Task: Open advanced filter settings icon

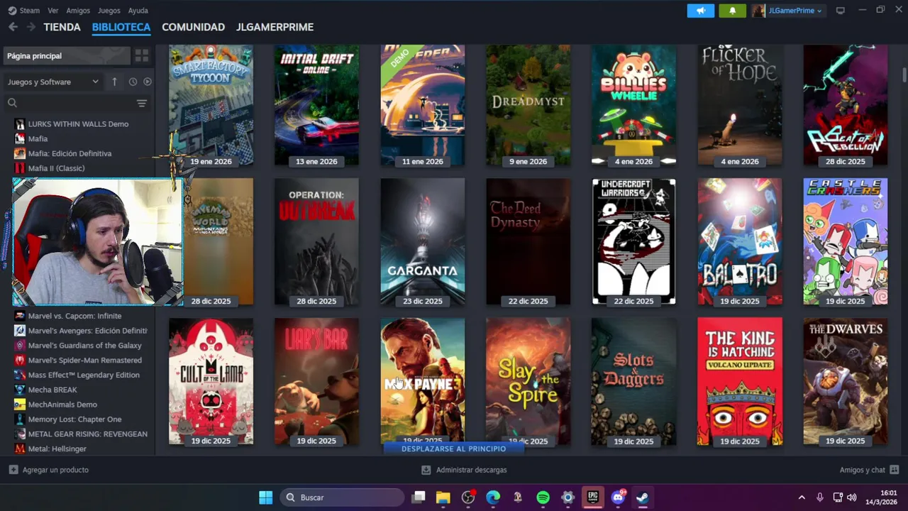Action: 142,103
